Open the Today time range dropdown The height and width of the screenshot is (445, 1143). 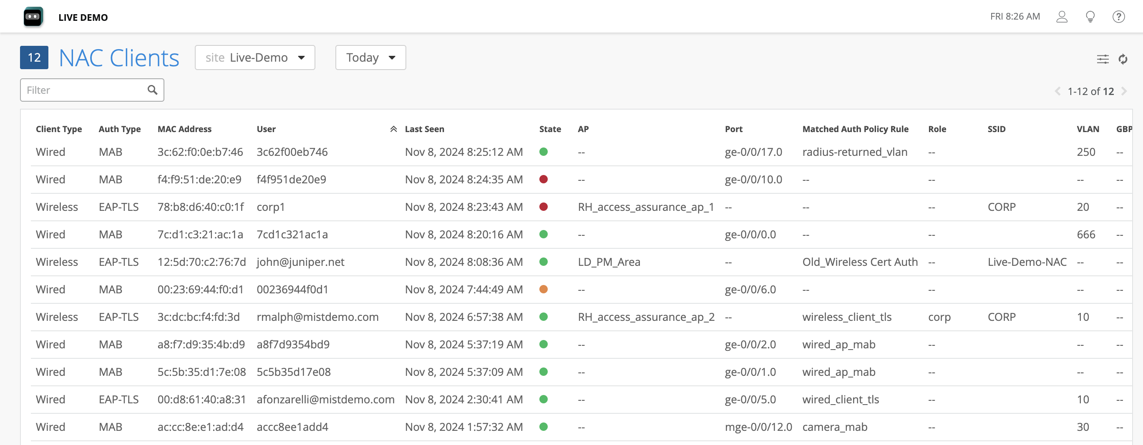[370, 57]
